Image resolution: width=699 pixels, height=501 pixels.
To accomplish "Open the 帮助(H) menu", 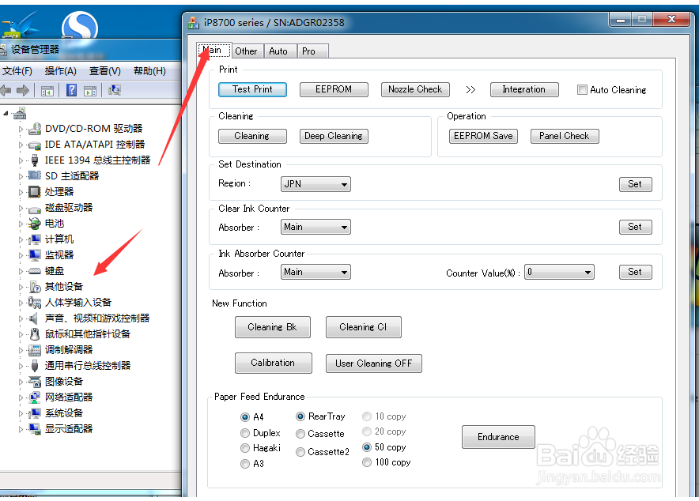I will click(149, 71).
